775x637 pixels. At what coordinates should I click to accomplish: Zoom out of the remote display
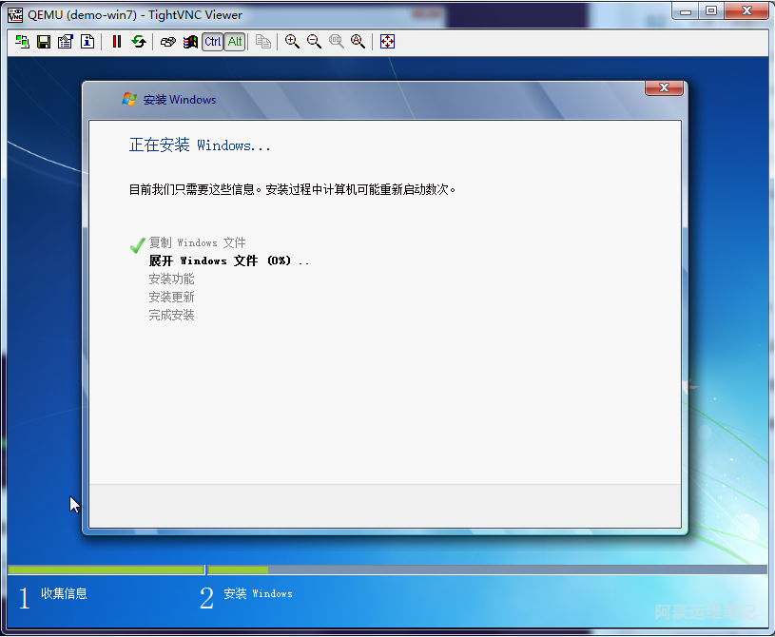(314, 42)
